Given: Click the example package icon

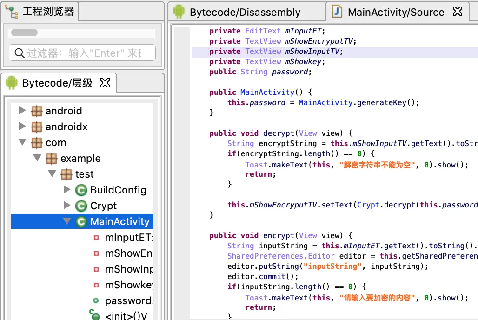Looking at the screenshot, I should point(51,159).
